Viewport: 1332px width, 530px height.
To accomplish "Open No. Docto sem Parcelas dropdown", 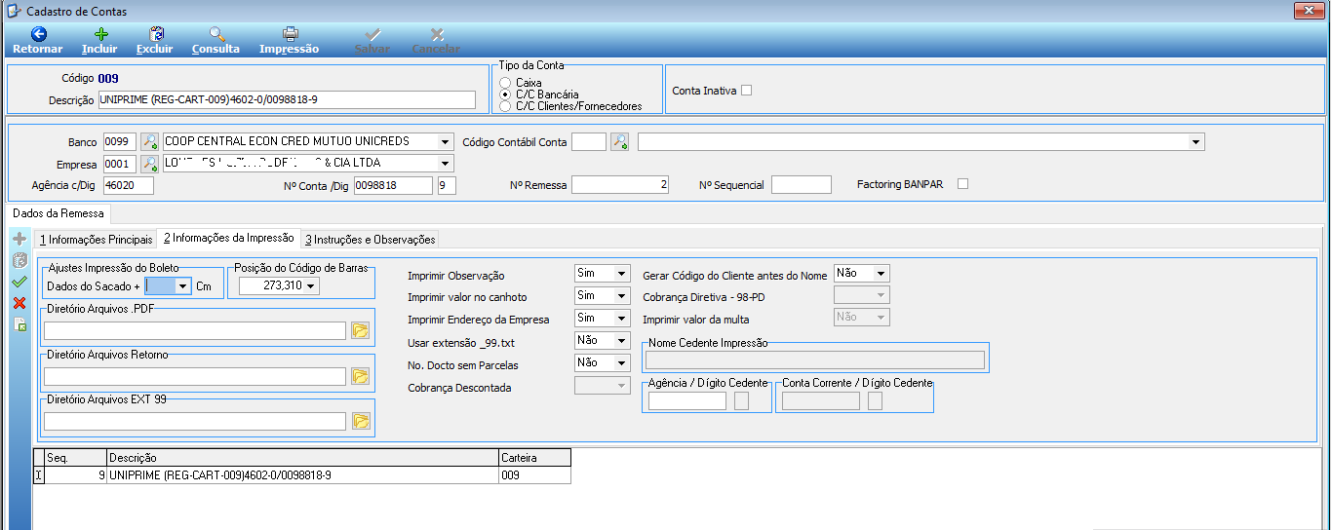I will [621, 362].
